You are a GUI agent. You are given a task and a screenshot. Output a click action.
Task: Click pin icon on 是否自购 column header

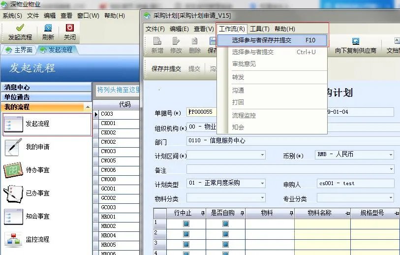(242, 213)
